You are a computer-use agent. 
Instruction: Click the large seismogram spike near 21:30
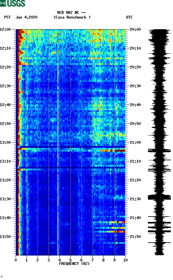click(159, 197)
